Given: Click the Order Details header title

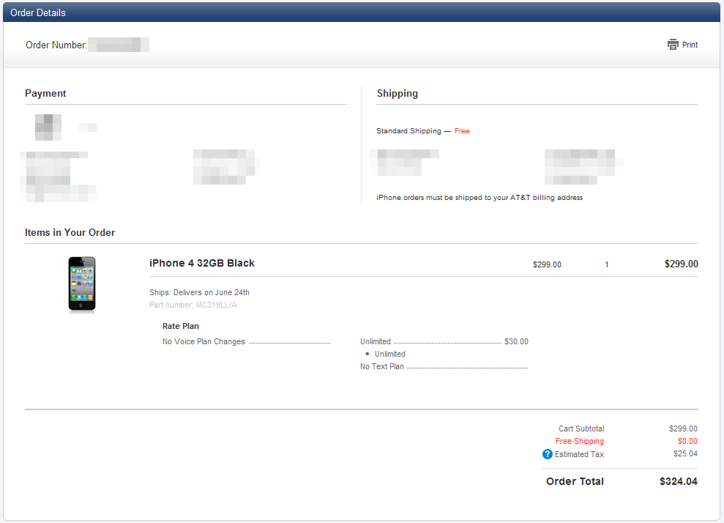Looking at the screenshot, I should coord(38,13).
